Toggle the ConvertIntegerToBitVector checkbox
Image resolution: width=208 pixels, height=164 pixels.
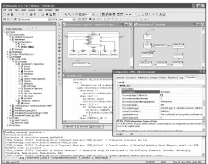tap(161, 95)
